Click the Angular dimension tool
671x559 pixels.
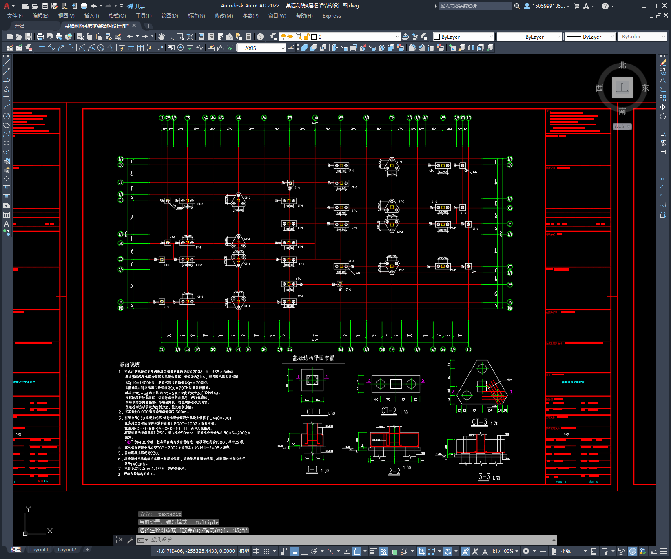click(x=110, y=48)
